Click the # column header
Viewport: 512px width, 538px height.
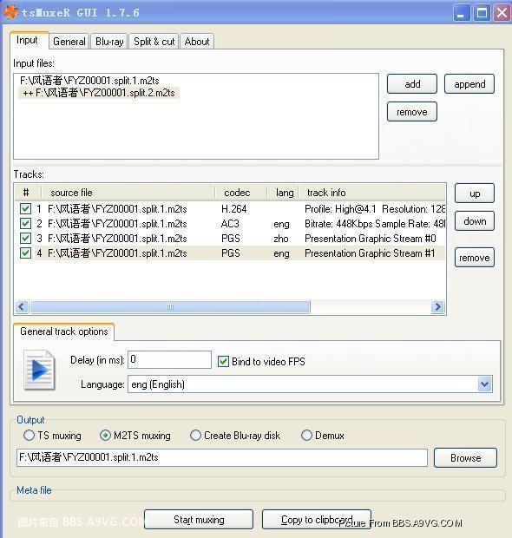28,193
